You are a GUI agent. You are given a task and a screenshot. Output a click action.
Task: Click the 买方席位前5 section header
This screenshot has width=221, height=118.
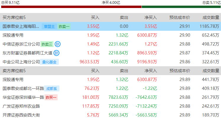(x=14, y=17)
